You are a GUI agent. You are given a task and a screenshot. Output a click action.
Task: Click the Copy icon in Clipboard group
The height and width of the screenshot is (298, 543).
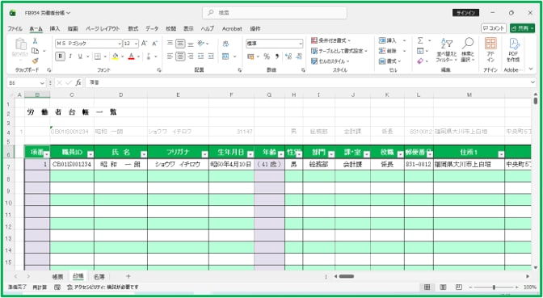coord(35,51)
